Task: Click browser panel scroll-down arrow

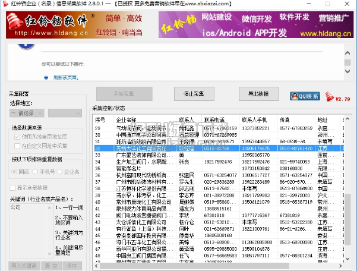Action: [x=347, y=71]
